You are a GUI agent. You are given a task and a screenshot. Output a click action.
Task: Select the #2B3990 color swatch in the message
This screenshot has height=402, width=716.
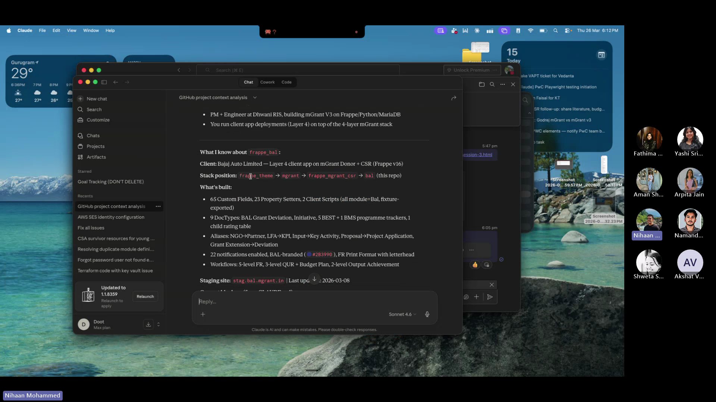point(310,255)
